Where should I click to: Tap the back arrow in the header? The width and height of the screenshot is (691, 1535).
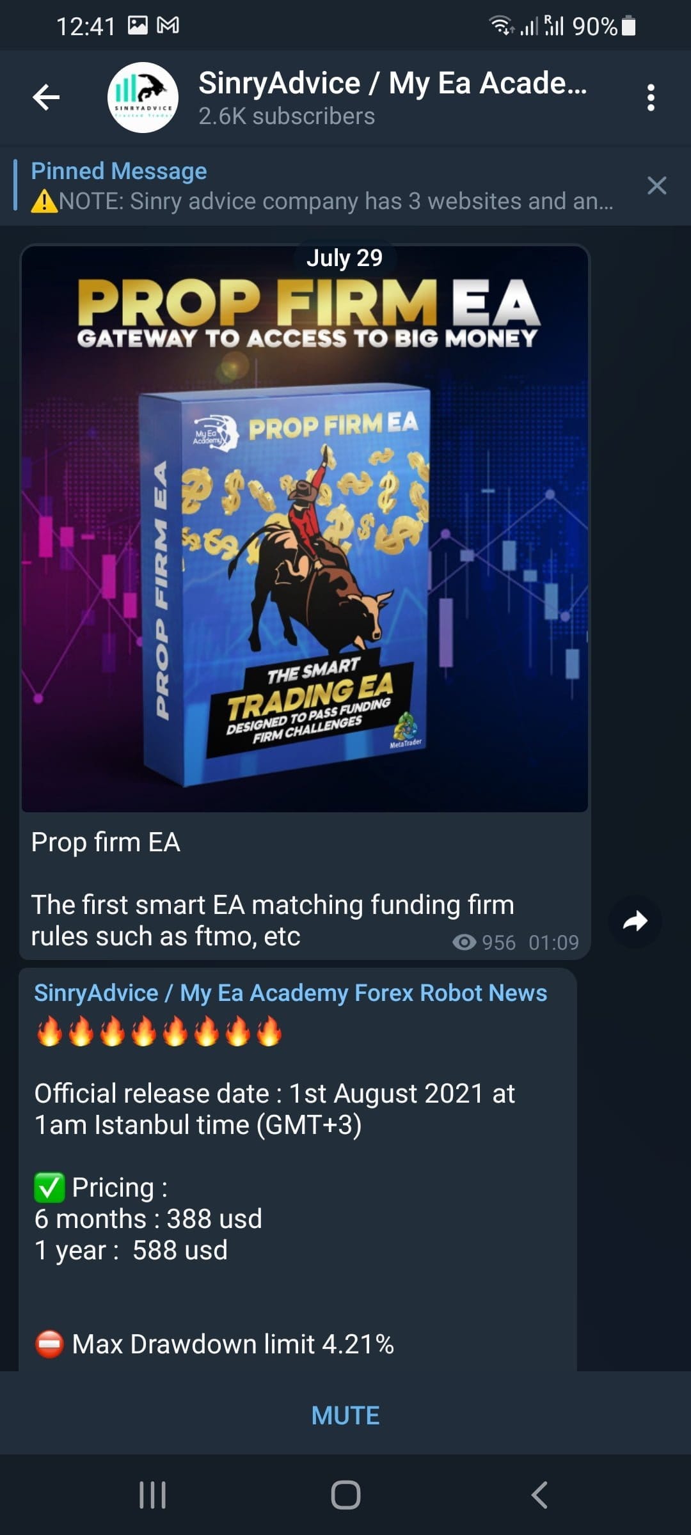point(46,97)
